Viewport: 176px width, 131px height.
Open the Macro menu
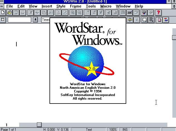106,6
